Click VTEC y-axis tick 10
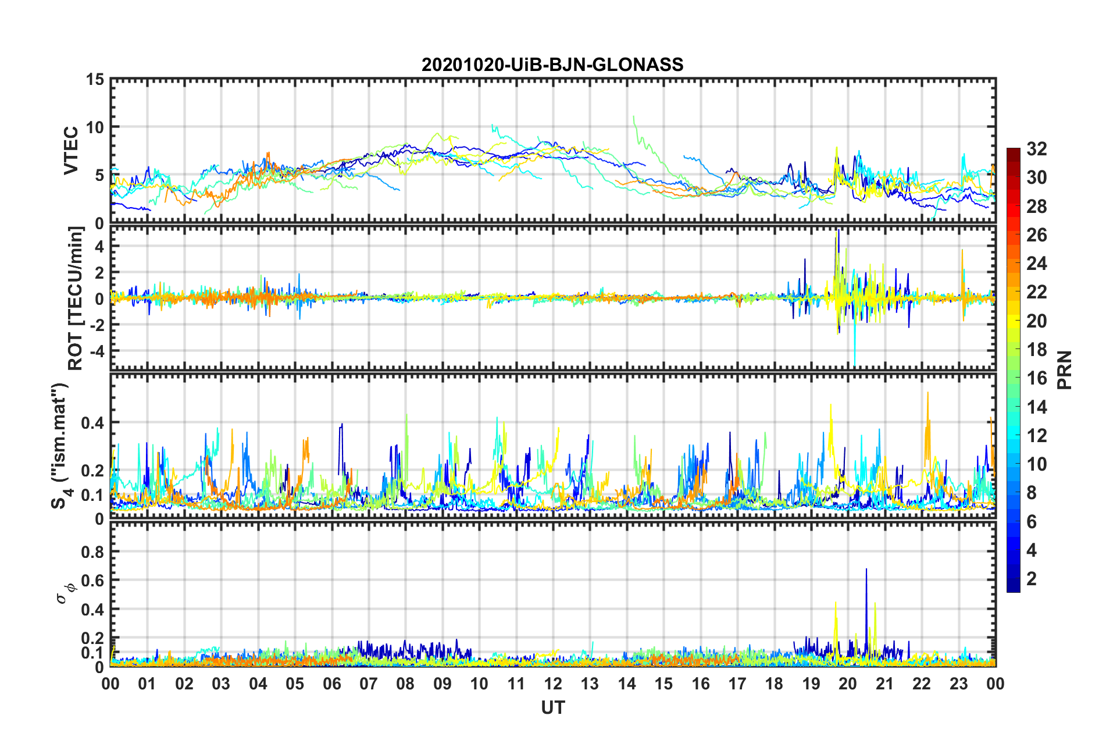This screenshot has height=740, width=1106. (x=95, y=127)
